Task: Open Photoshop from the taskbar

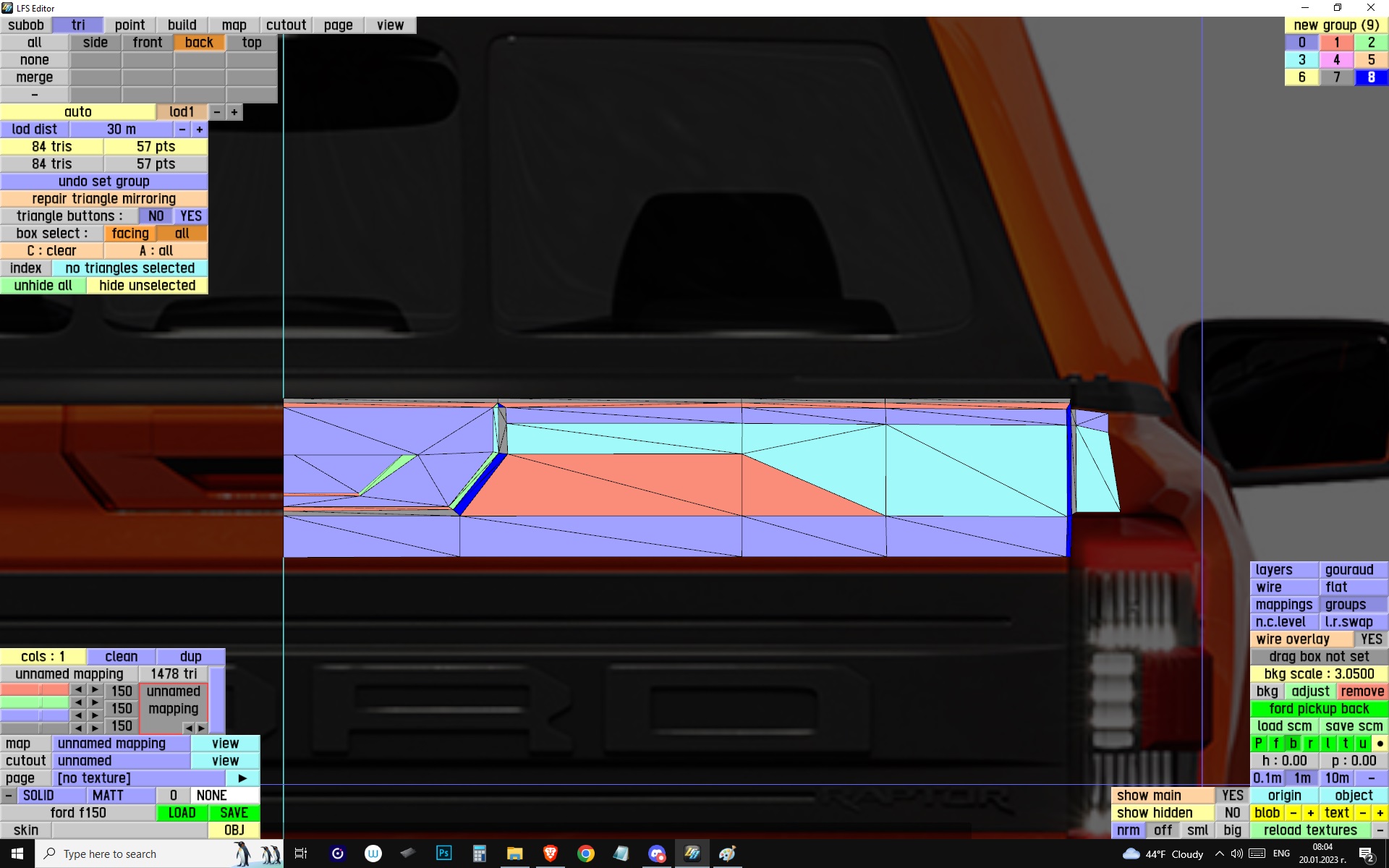Action: click(443, 854)
